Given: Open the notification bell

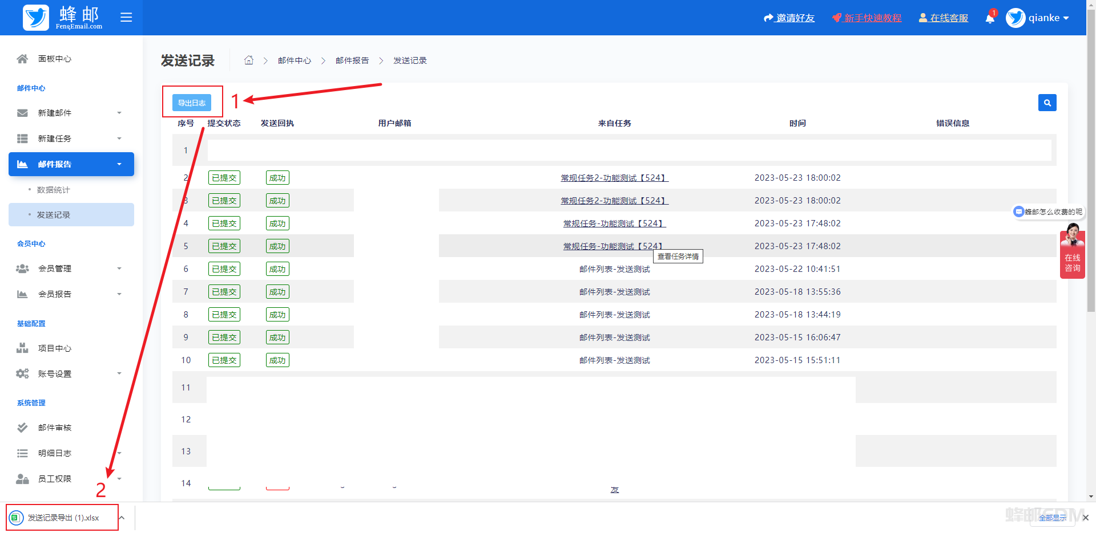Looking at the screenshot, I should (990, 18).
